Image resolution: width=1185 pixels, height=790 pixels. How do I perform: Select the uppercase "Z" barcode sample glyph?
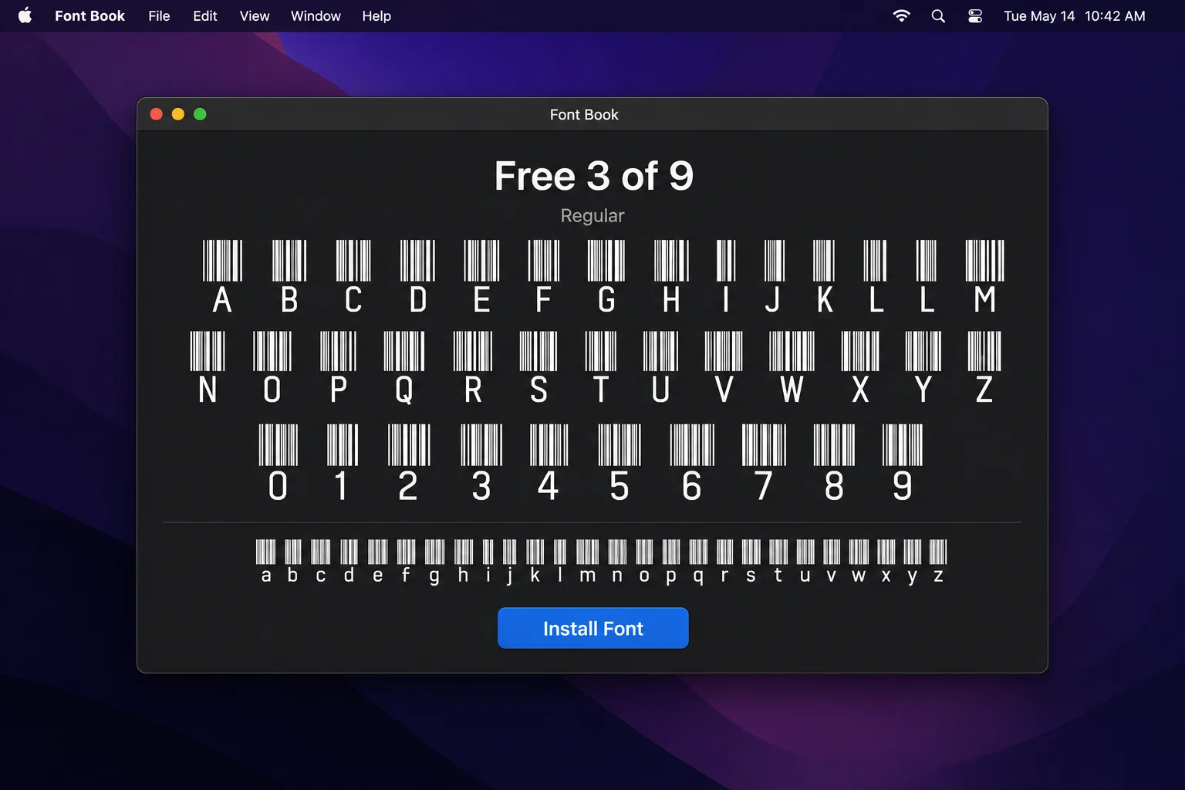point(984,367)
